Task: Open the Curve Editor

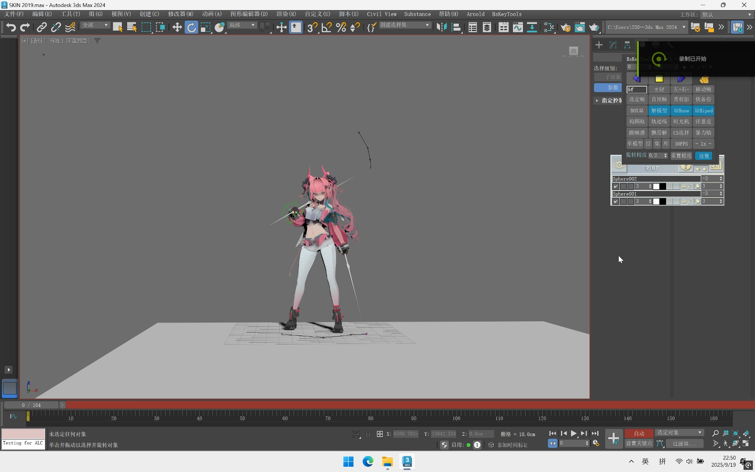Action: click(518, 28)
